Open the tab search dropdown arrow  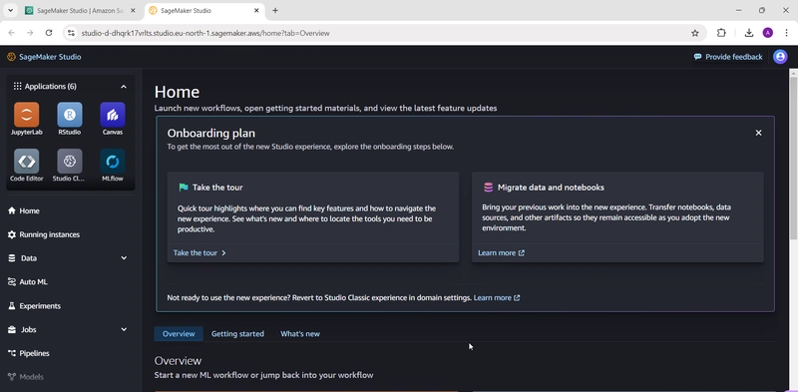10,10
